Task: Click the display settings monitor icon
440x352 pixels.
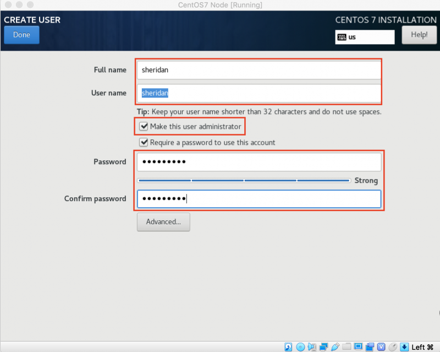Action: [x=358, y=346]
